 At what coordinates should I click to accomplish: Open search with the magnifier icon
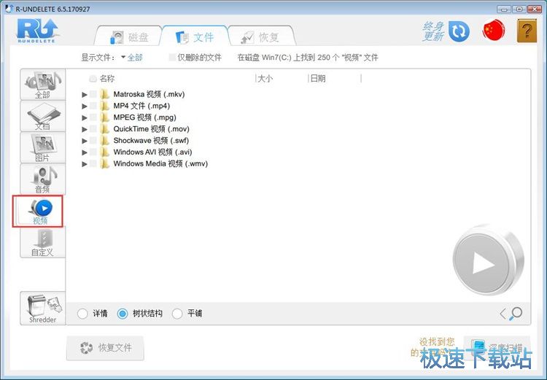[515, 314]
